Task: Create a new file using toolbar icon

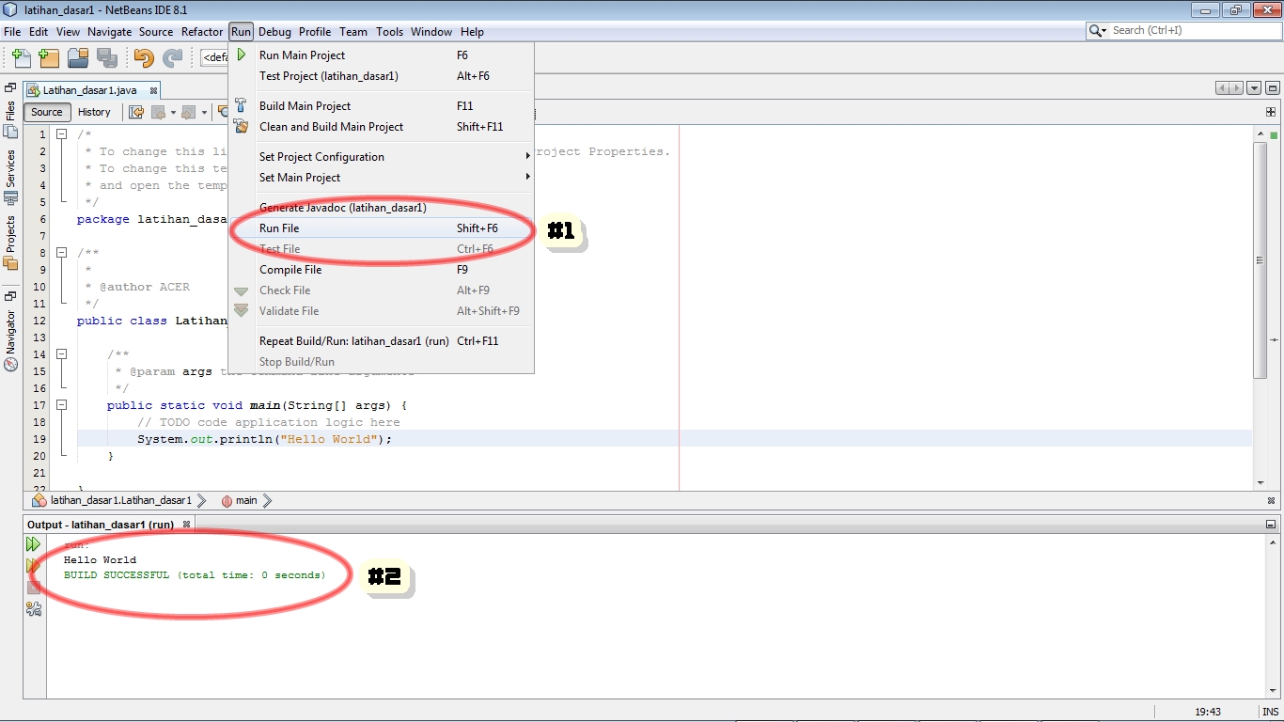Action: point(21,58)
